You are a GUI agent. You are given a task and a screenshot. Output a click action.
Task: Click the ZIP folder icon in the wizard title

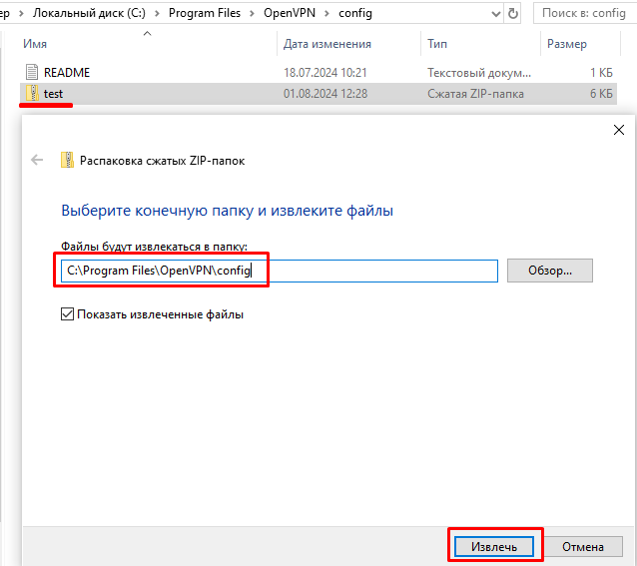click(x=67, y=160)
